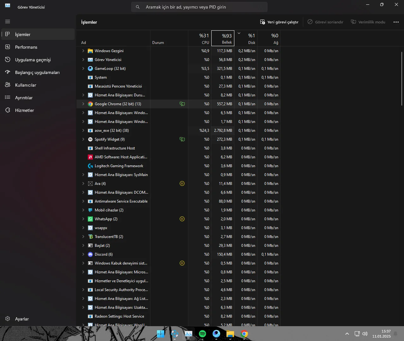Expand the Windows Gezgini process group
Viewport: 404px width, 341px height.
coord(83,51)
